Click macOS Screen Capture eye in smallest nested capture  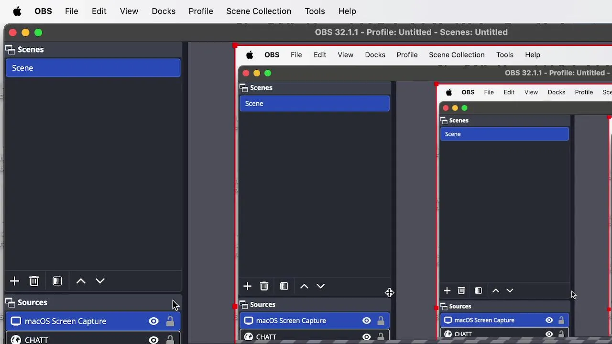(x=549, y=320)
